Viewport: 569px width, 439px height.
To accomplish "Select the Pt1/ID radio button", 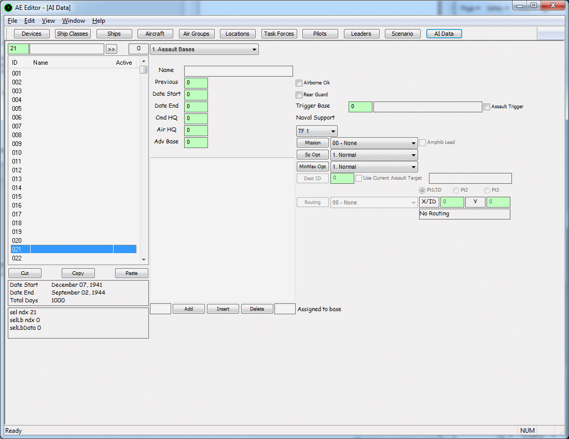I will point(422,190).
